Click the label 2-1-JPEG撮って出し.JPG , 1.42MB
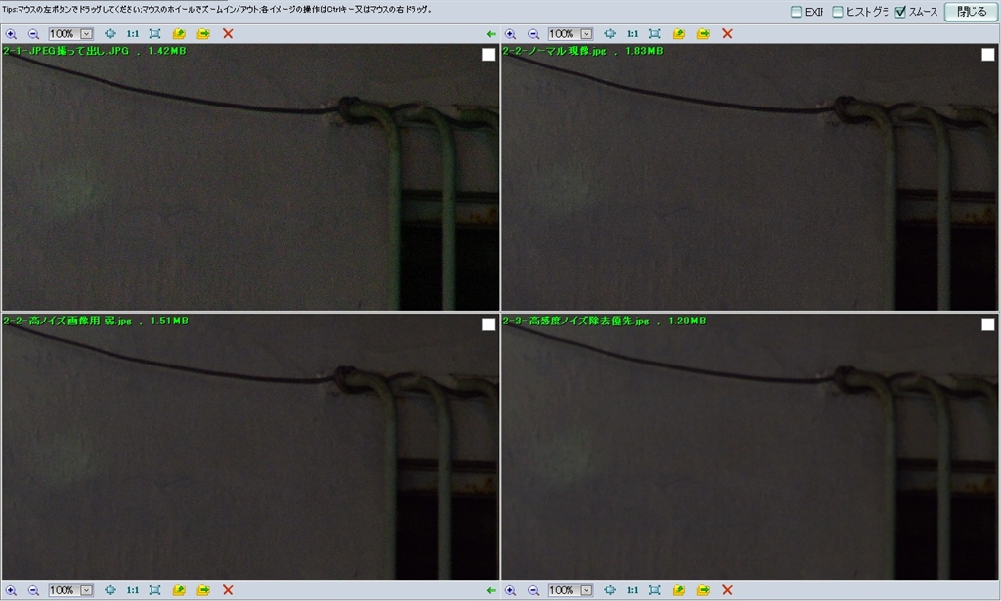1001x601 pixels. pos(95,51)
